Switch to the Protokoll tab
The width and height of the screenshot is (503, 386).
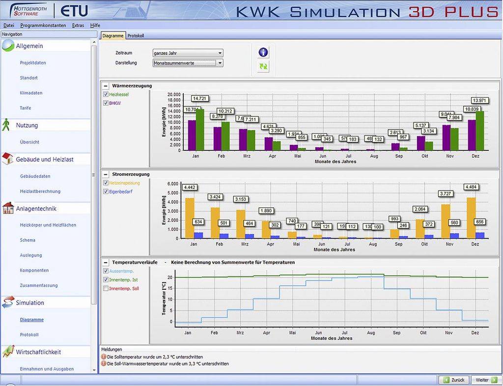coord(136,35)
